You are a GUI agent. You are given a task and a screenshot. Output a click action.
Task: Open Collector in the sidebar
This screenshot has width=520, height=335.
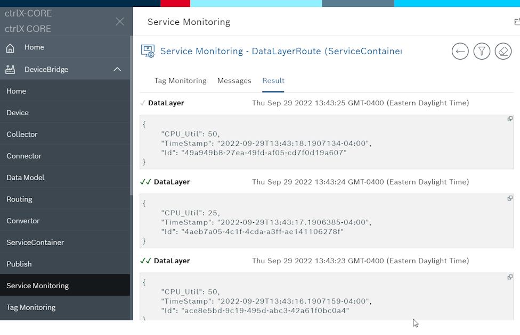tap(22, 135)
